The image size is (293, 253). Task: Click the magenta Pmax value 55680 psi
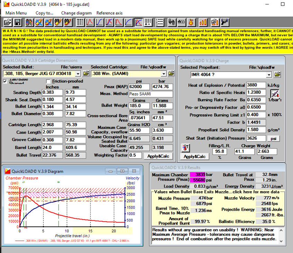(x=197, y=180)
